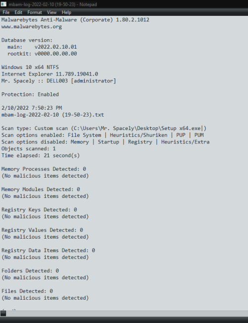Click the Files Detected: 0 line
The image size is (248, 323).
point(27,291)
